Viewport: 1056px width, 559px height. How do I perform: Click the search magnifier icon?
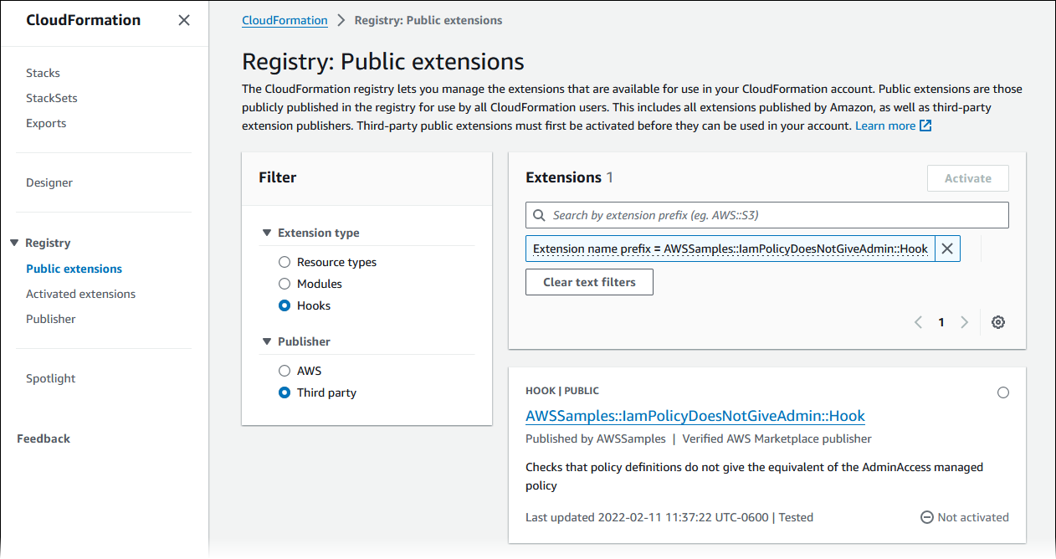click(539, 215)
